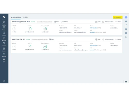The image size is (129, 97).
Task: Open Virtual machines section in sidebar
Action: (x=4, y=23)
